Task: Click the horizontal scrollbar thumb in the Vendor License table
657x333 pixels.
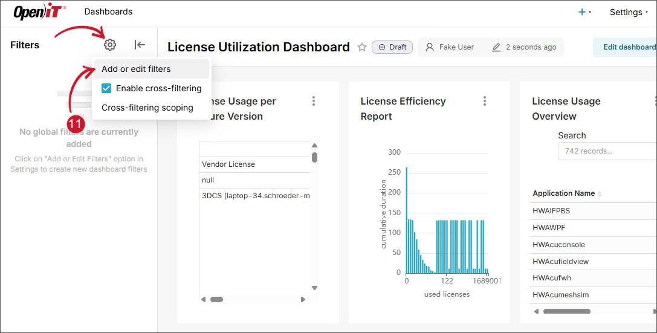Action: click(x=216, y=300)
